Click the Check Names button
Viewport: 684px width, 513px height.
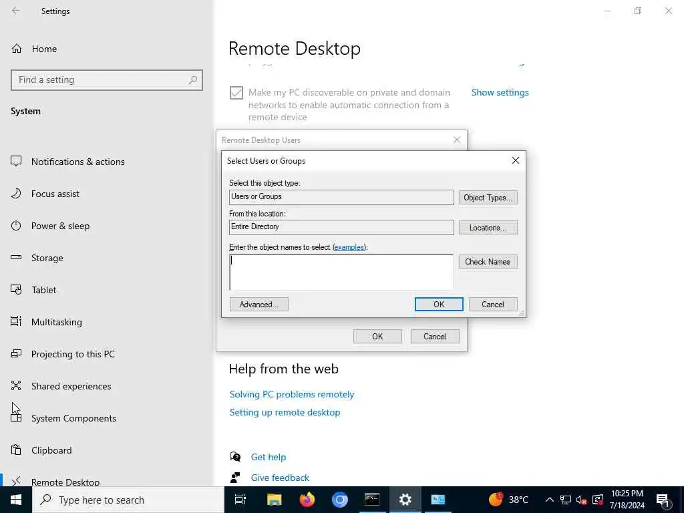[x=488, y=262]
